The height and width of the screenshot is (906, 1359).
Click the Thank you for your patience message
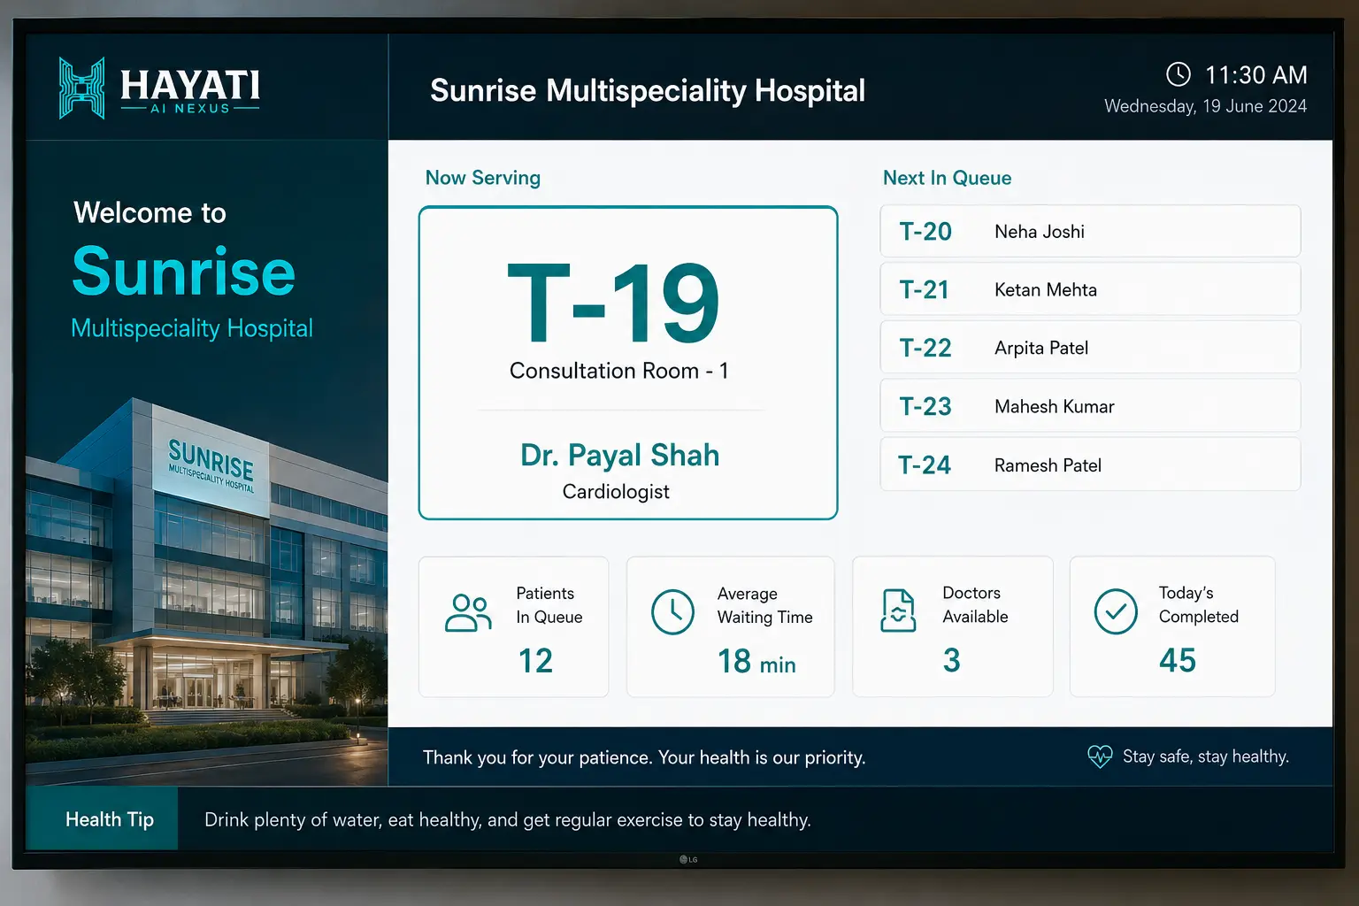[x=644, y=757]
